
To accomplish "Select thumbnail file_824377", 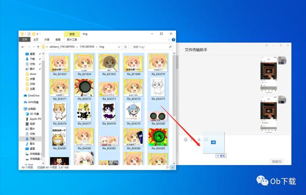I will tap(84, 112).
